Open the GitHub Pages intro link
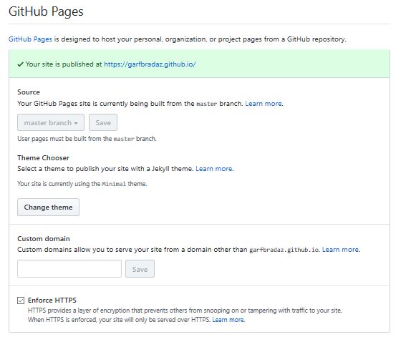Viewport: 406px width, 342px height. [30, 39]
